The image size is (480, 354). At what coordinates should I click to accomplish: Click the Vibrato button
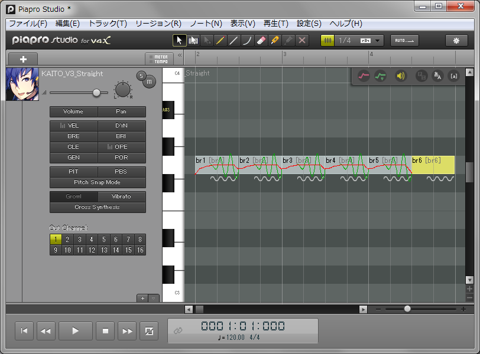122,196
